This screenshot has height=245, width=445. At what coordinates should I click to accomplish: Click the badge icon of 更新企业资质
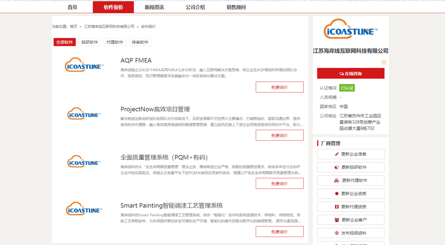point(337,194)
